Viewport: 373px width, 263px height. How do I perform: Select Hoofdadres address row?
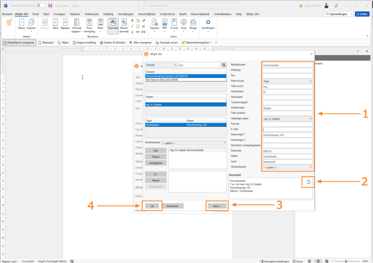coord(185,125)
